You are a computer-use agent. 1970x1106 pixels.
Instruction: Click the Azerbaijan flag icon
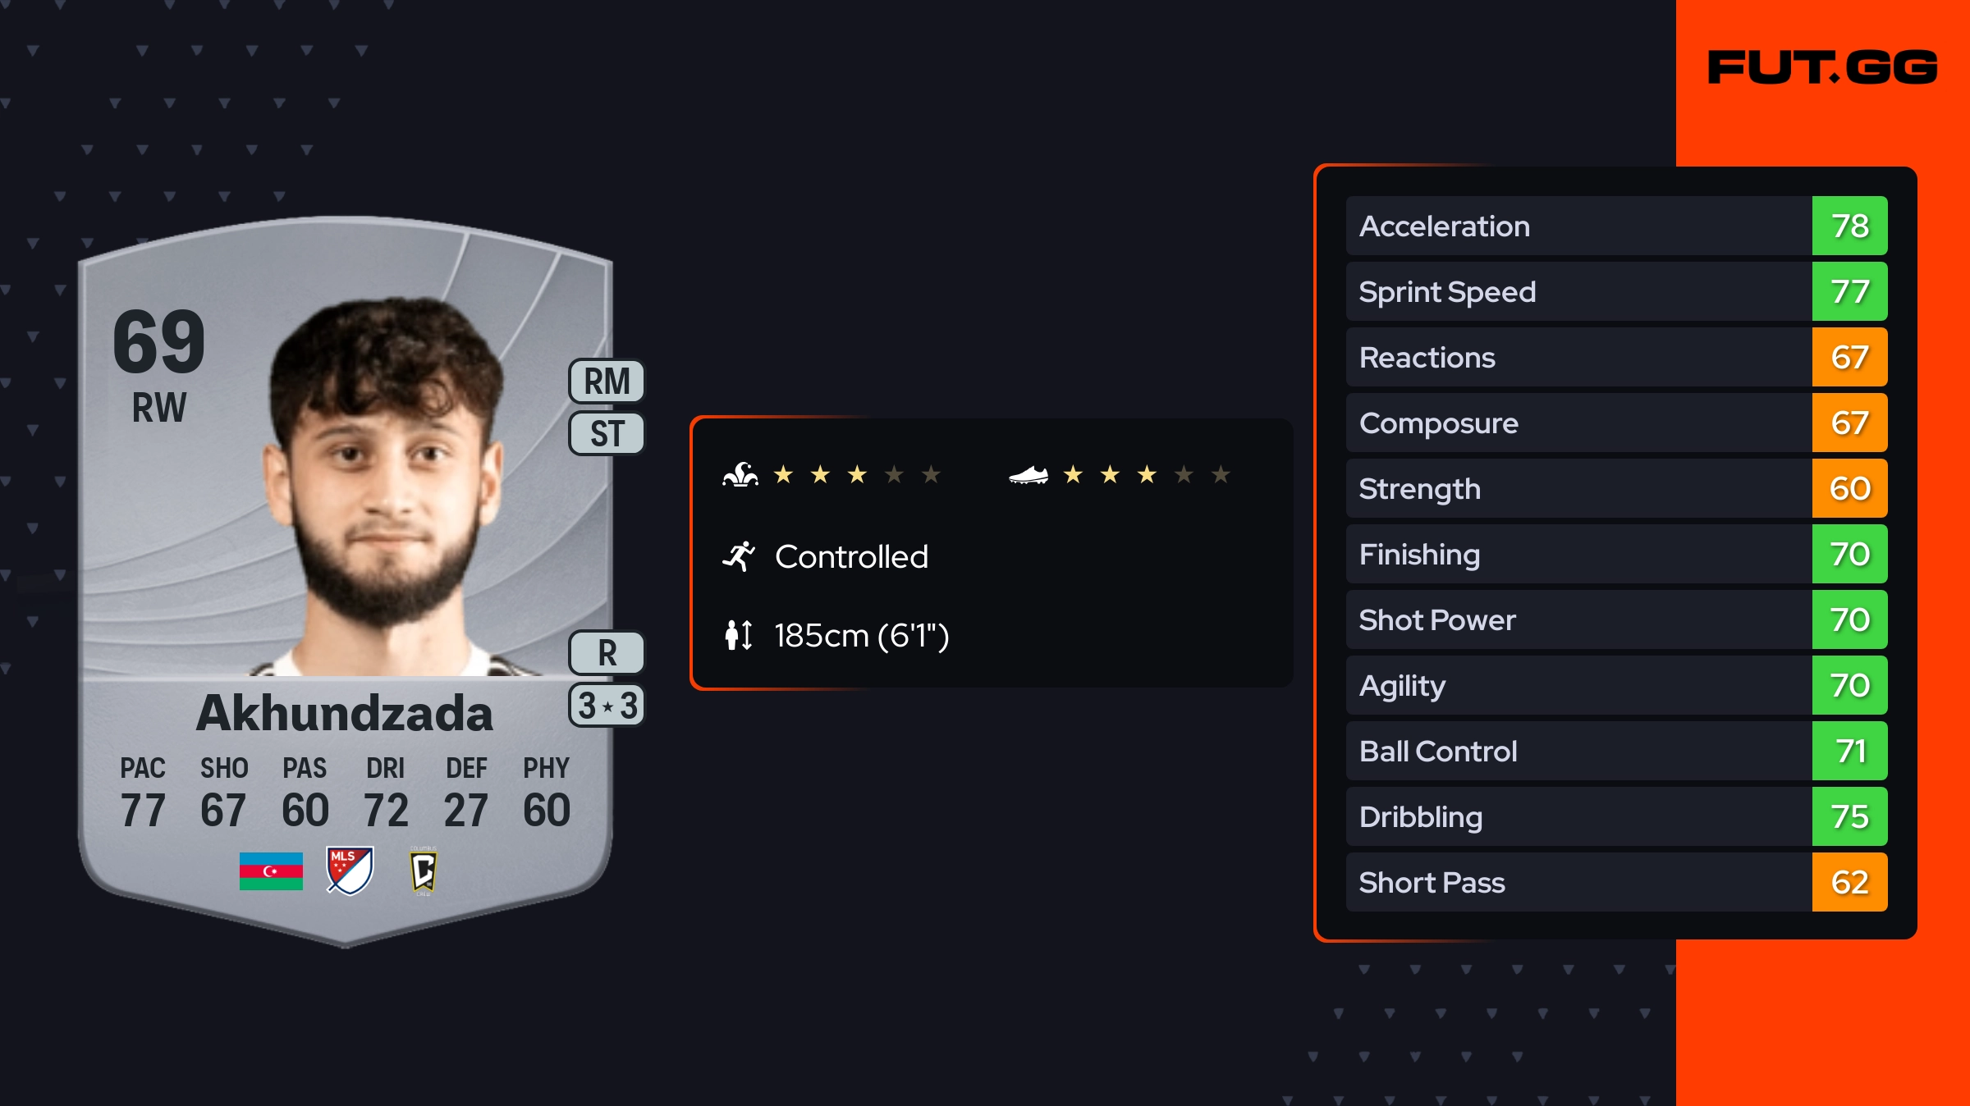271,871
